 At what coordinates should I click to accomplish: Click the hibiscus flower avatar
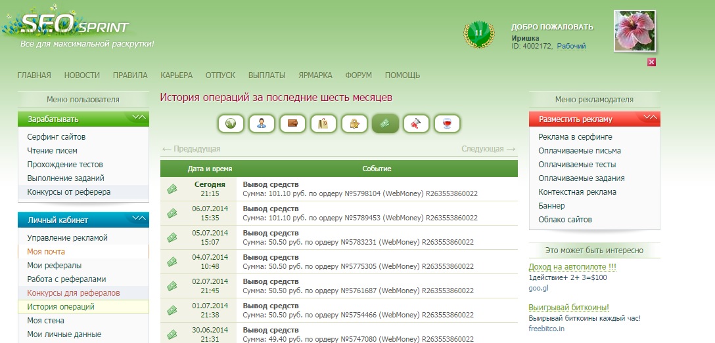tap(635, 31)
